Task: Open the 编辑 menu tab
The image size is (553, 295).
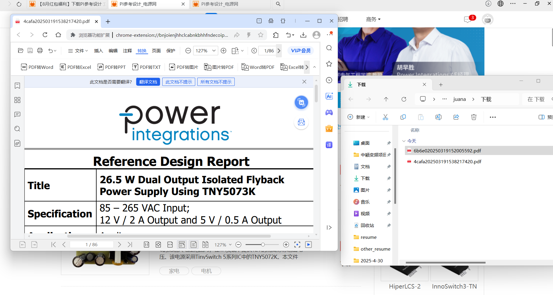Action: point(113,51)
